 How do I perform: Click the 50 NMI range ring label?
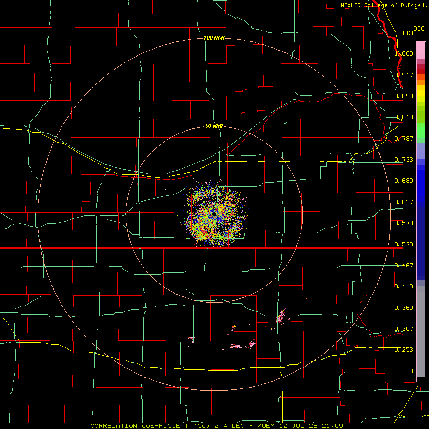click(214, 126)
